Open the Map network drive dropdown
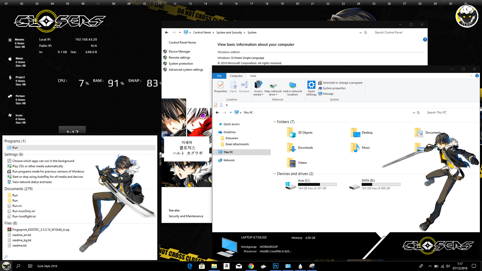Viewport: 482px width, 271px height. click(x=273, y=89)
